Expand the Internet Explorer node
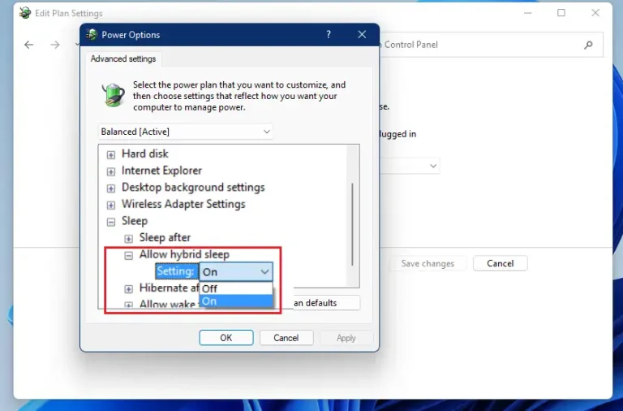Image resolution: width=623 pixels, height=411 pixels. pyautogui.click(x=111, y=171)
